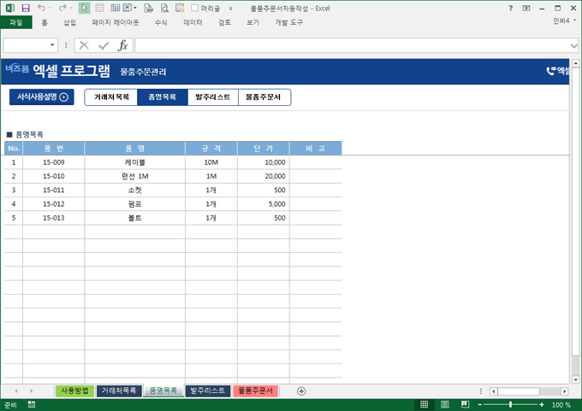Click the form rows icon beside the pointer
Screen dimensions: 582x411
[x=99, y=8]
